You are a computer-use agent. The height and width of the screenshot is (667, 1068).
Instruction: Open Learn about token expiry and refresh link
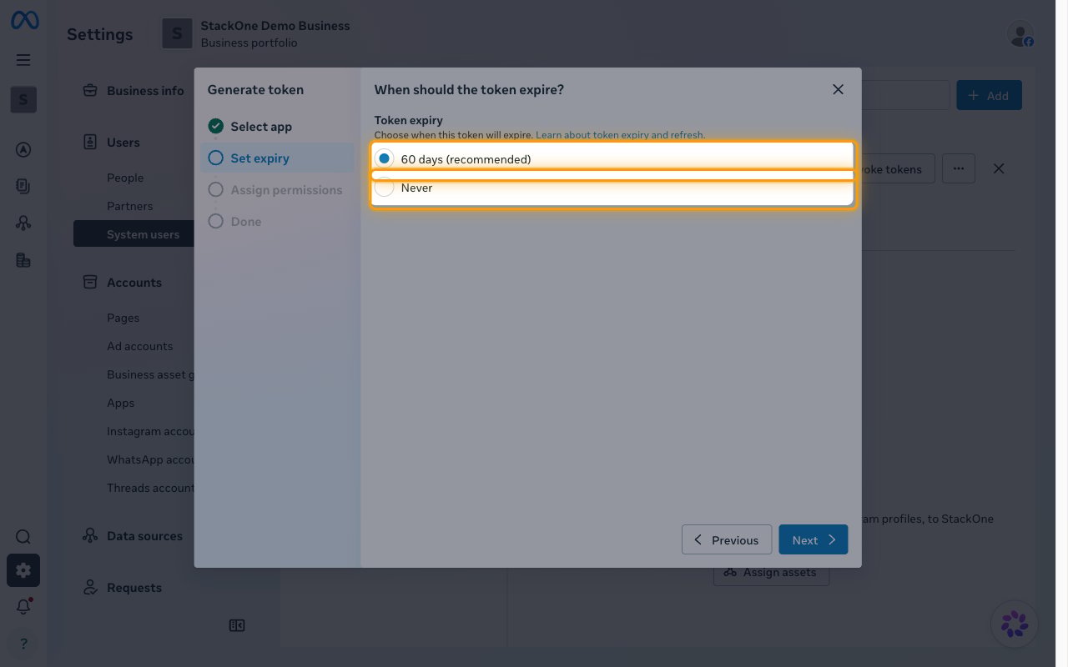point(620,135)
